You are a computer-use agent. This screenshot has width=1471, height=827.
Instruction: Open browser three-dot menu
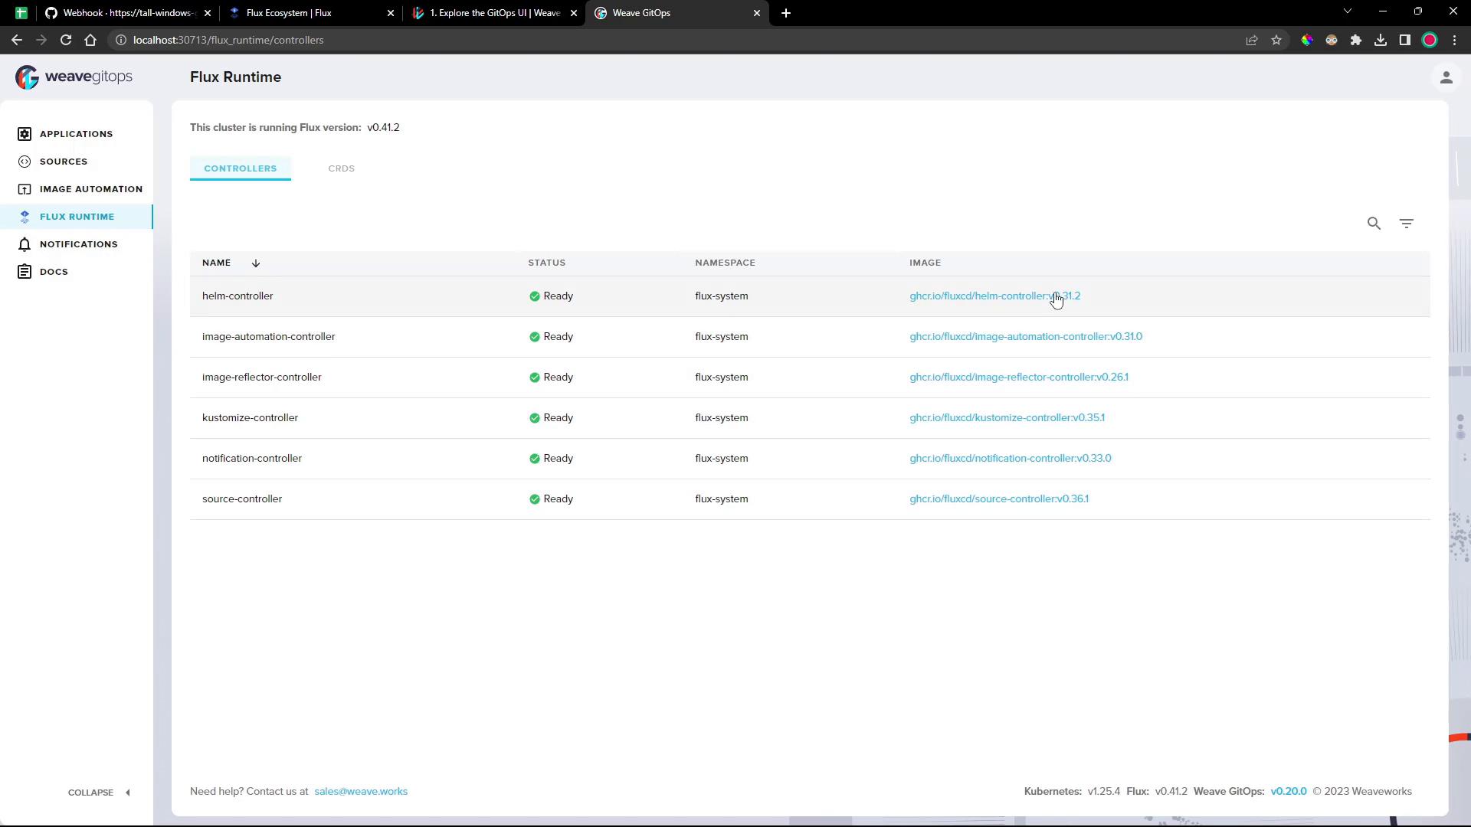pyautogui.click(x=1454, y=40)
